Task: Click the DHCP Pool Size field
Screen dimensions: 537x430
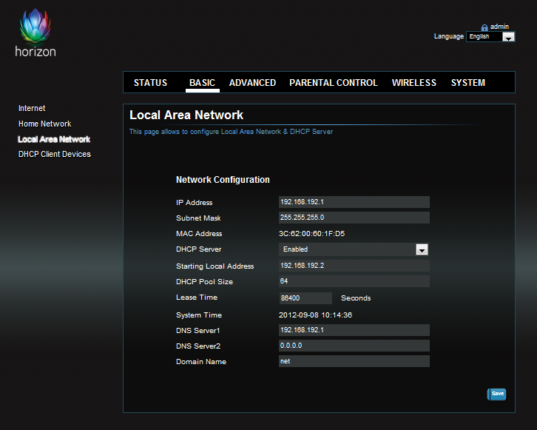Action: pos(354,281)
